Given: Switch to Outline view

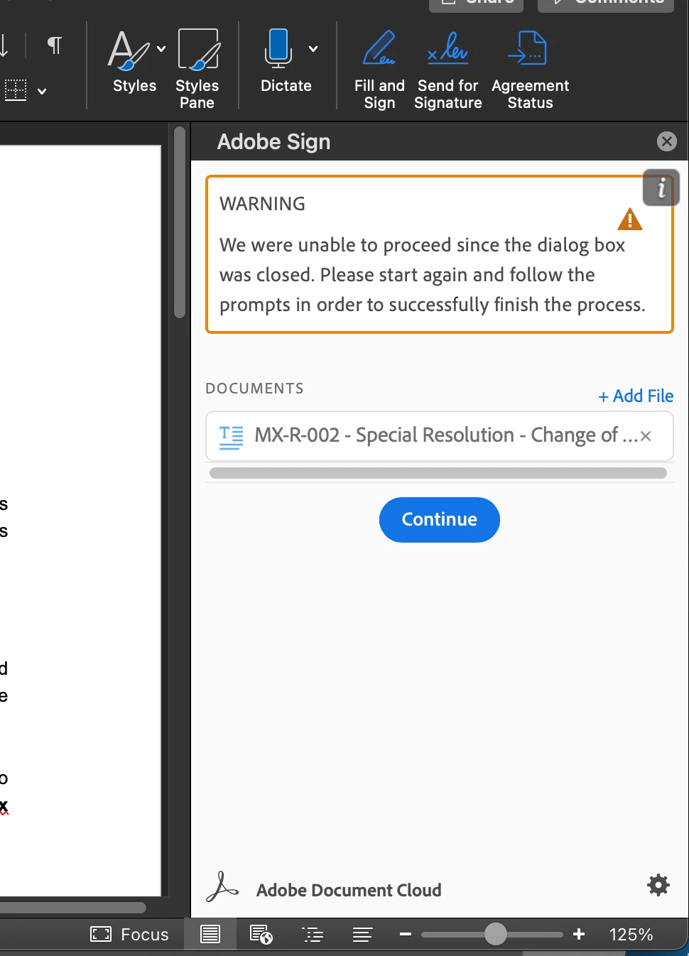Looking at the screenshot, I should point(313,935).
